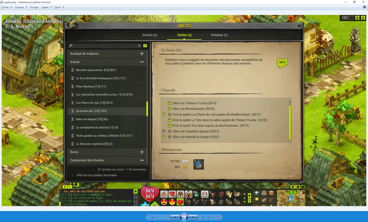Toggle 'Afficher les quêtes terminées' checkbox
The height and width of the screenshot is (222, 368).
72,175
